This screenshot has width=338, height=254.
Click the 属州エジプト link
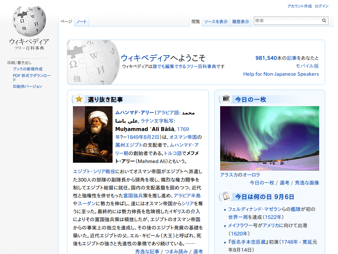tap(129, 145)
